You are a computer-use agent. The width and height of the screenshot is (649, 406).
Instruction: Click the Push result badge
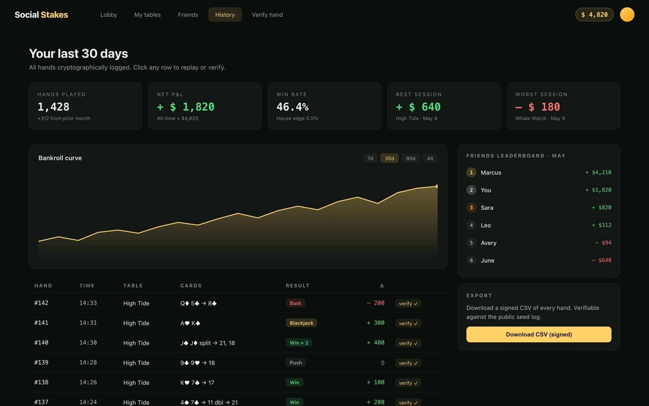[x=296, y=363]
